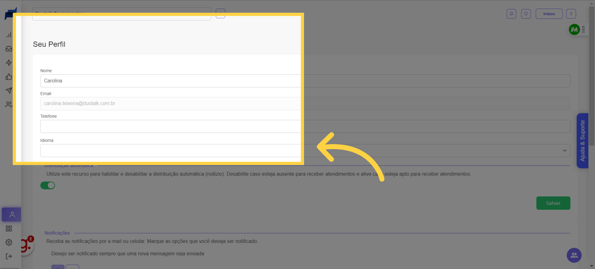The height and width of the screenshot is (269, 595).
Task: Open the thumbs-up feedback icon in sidebar
Action: click(x=9, y=77)
